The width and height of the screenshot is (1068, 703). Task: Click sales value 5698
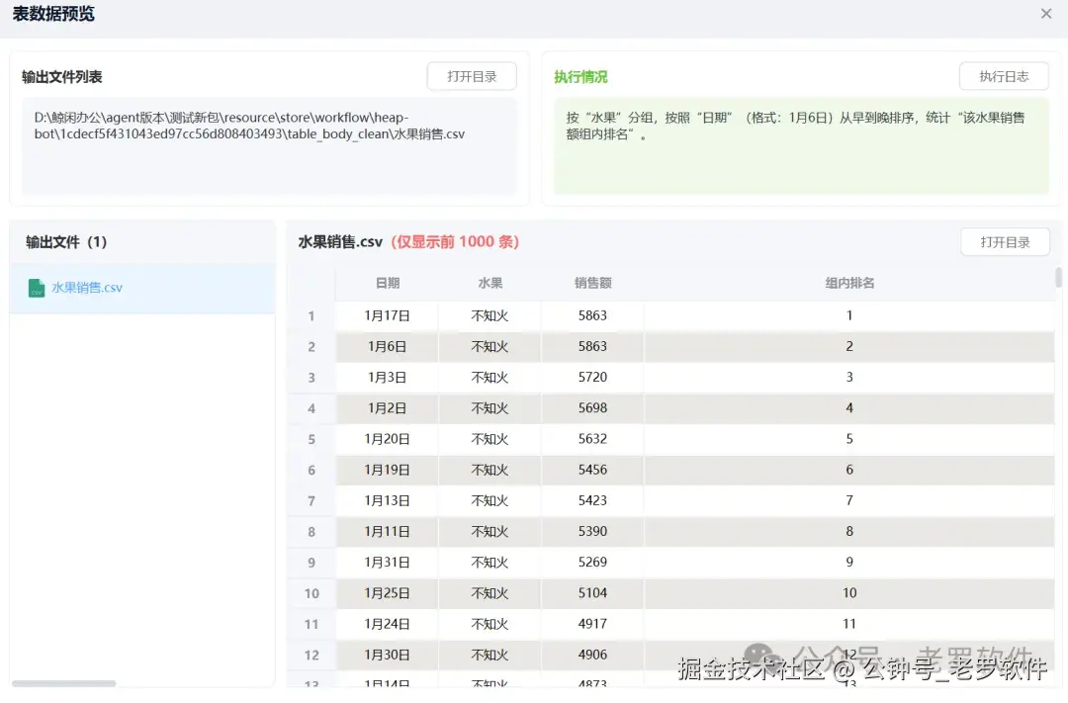point(592,408)
